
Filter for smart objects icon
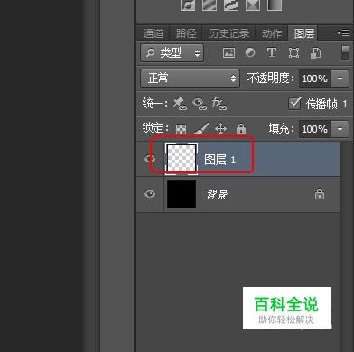(315, 53)
